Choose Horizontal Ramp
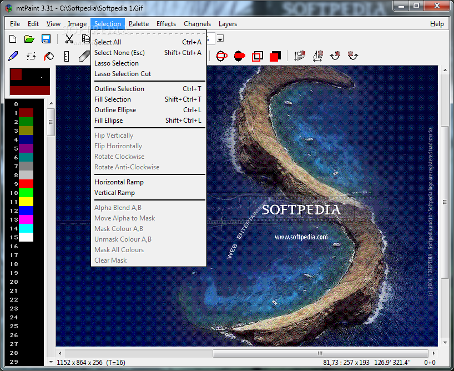This screenshot has width=454, height=371. pos(148,182)
